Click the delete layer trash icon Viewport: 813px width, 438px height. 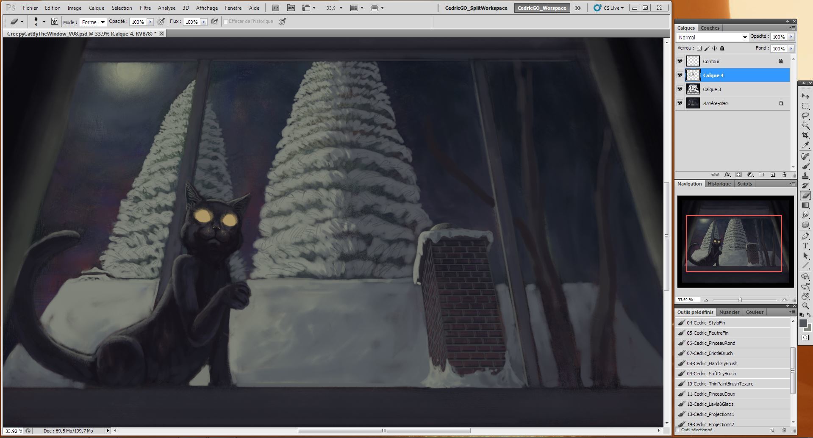[784, 175]
